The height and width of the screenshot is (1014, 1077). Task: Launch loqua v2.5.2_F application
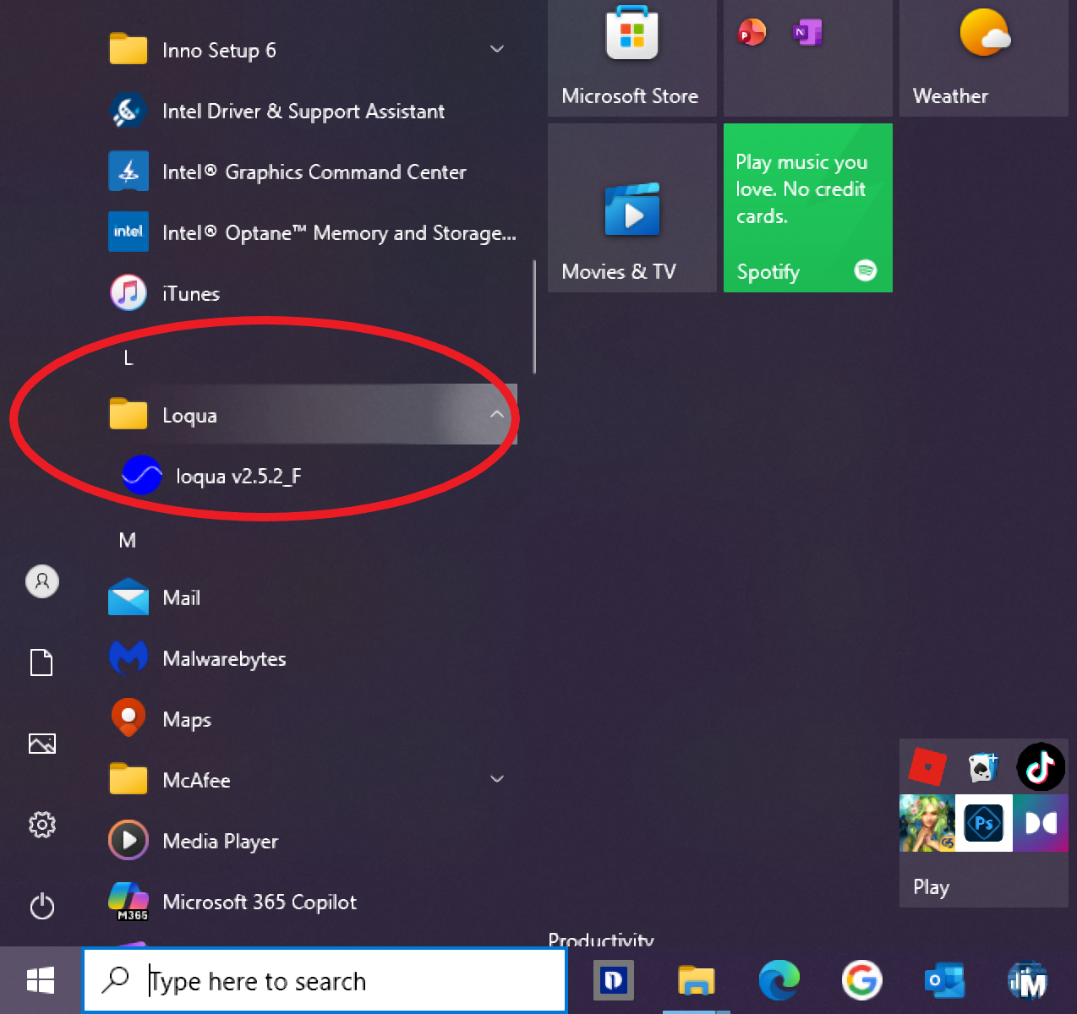(311, 476)
